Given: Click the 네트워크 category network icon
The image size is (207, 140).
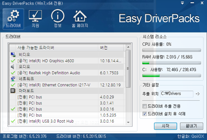Looking at the screenshot, I should pyautogui.click(x=13, y=79).
